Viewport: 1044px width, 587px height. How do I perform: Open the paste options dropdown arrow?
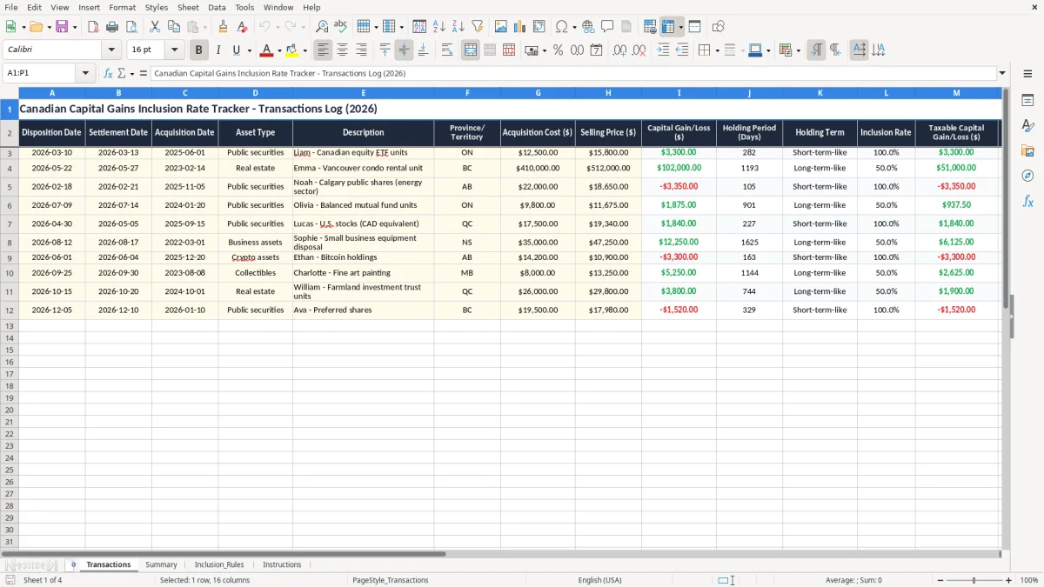204,27
